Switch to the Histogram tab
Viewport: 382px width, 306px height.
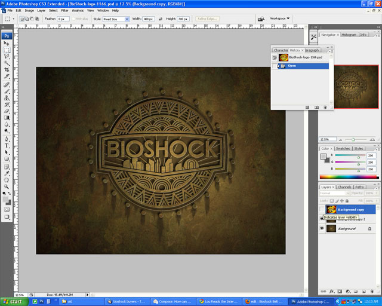point(349,35)
